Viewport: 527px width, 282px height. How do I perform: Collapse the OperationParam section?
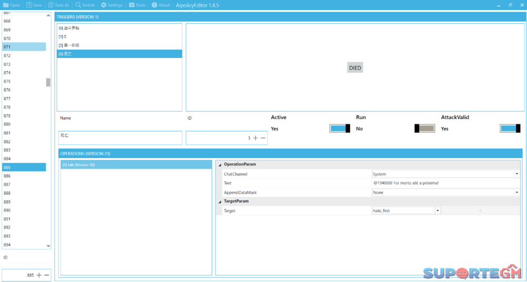[220, 164]
